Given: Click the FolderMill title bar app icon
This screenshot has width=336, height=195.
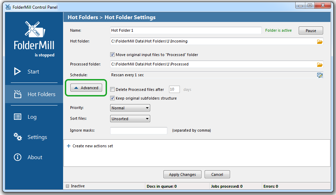Looking at the screenshot, I should (x=8, y=7).
